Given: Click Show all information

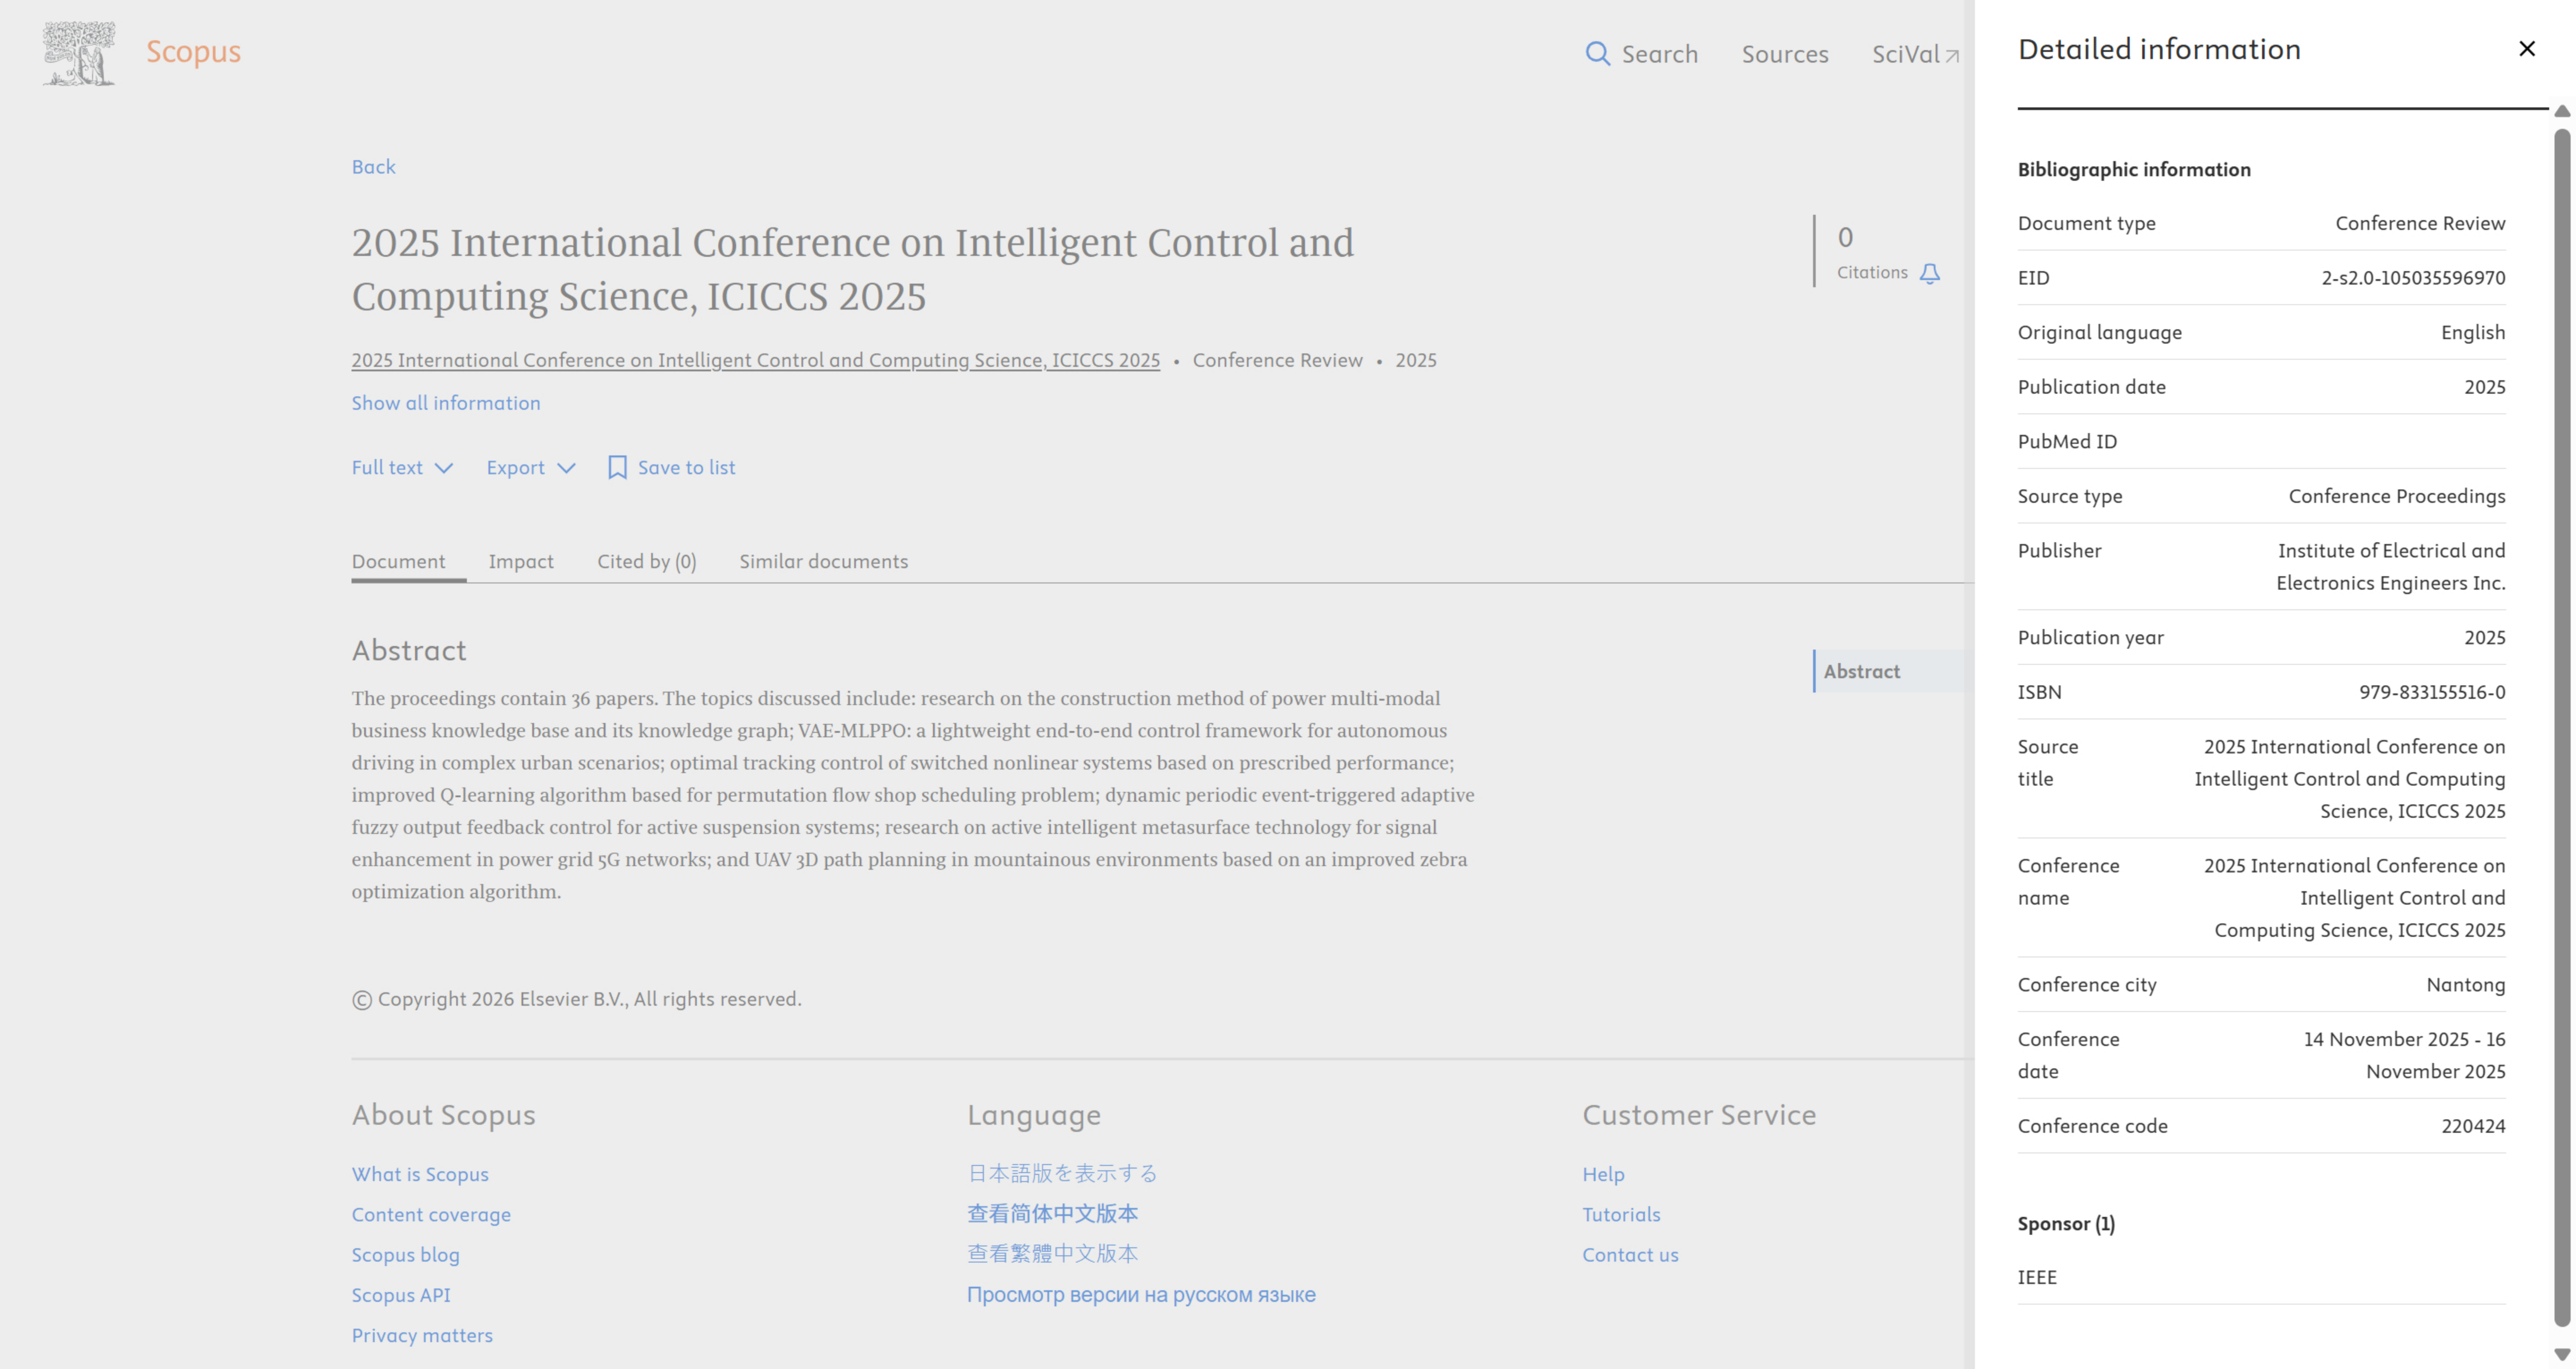Looking at the screenshot, I should click(446, 403).
